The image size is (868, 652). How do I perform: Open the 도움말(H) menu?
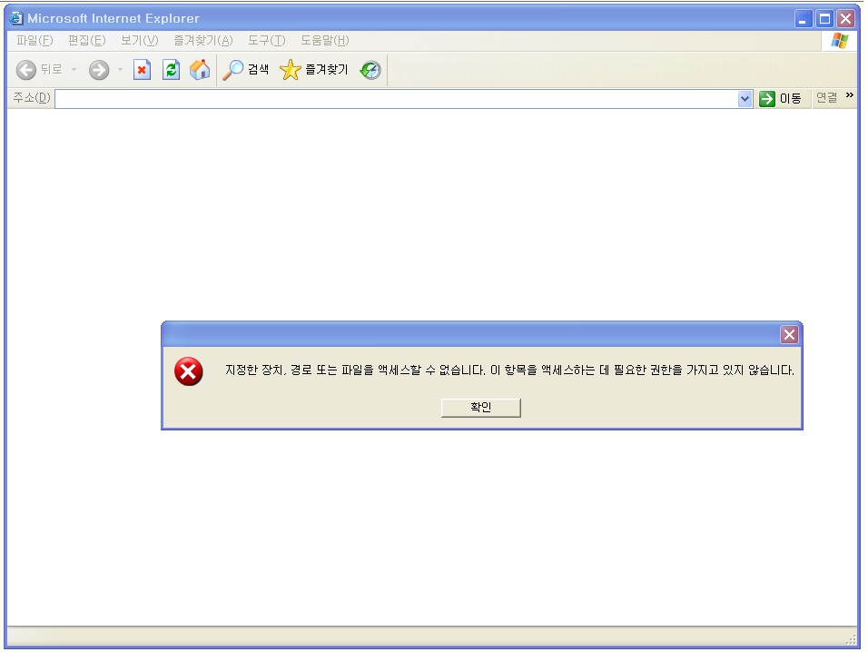pos(324,40)
